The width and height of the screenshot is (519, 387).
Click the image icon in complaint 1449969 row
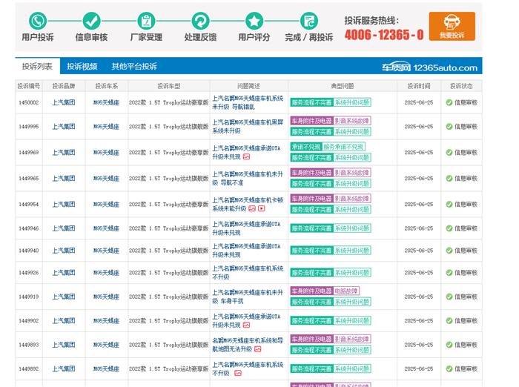point(246,156)
